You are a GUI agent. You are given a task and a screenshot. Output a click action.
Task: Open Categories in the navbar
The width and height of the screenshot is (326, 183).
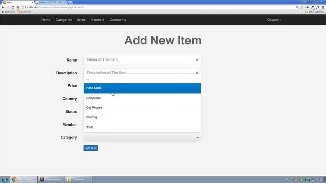[64, 20]
